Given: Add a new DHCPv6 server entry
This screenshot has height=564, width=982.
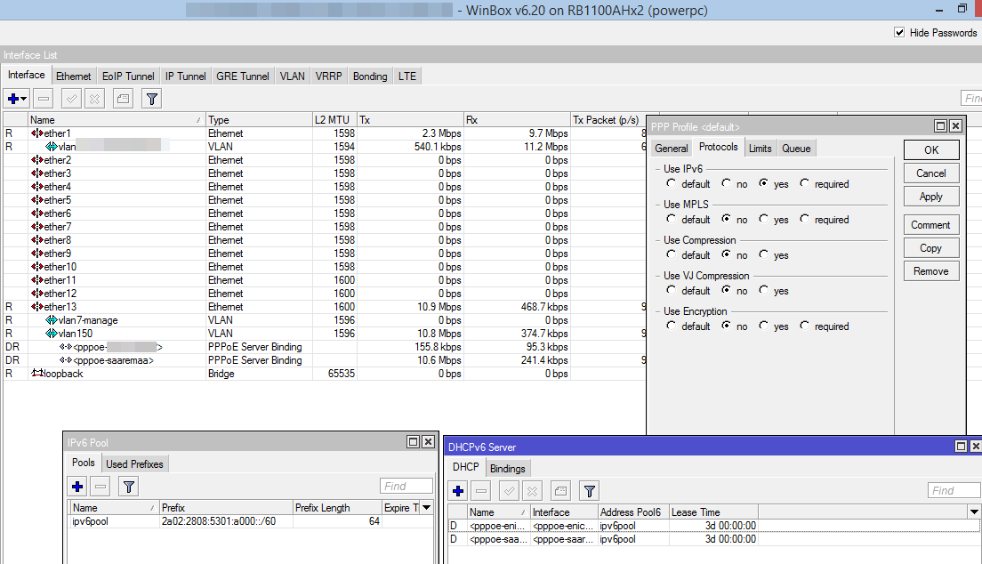Looking at the screenshot, I should pyautogui.click(x=458, y=491).
